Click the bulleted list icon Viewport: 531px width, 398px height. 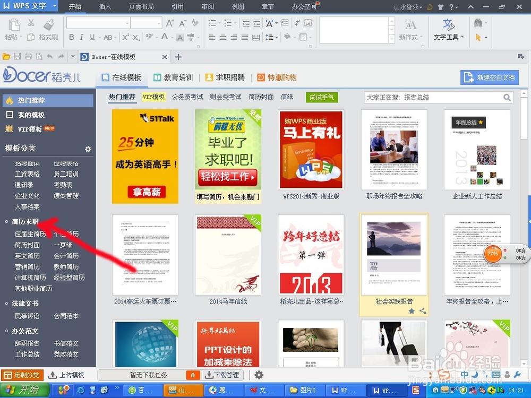(x=212, y=23)
